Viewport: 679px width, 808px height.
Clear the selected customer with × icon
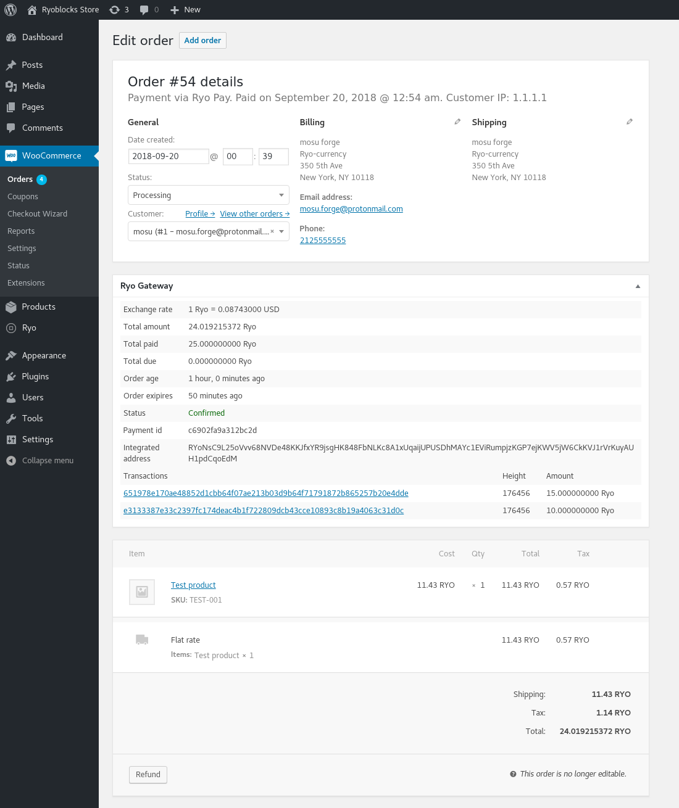[272, 231]
